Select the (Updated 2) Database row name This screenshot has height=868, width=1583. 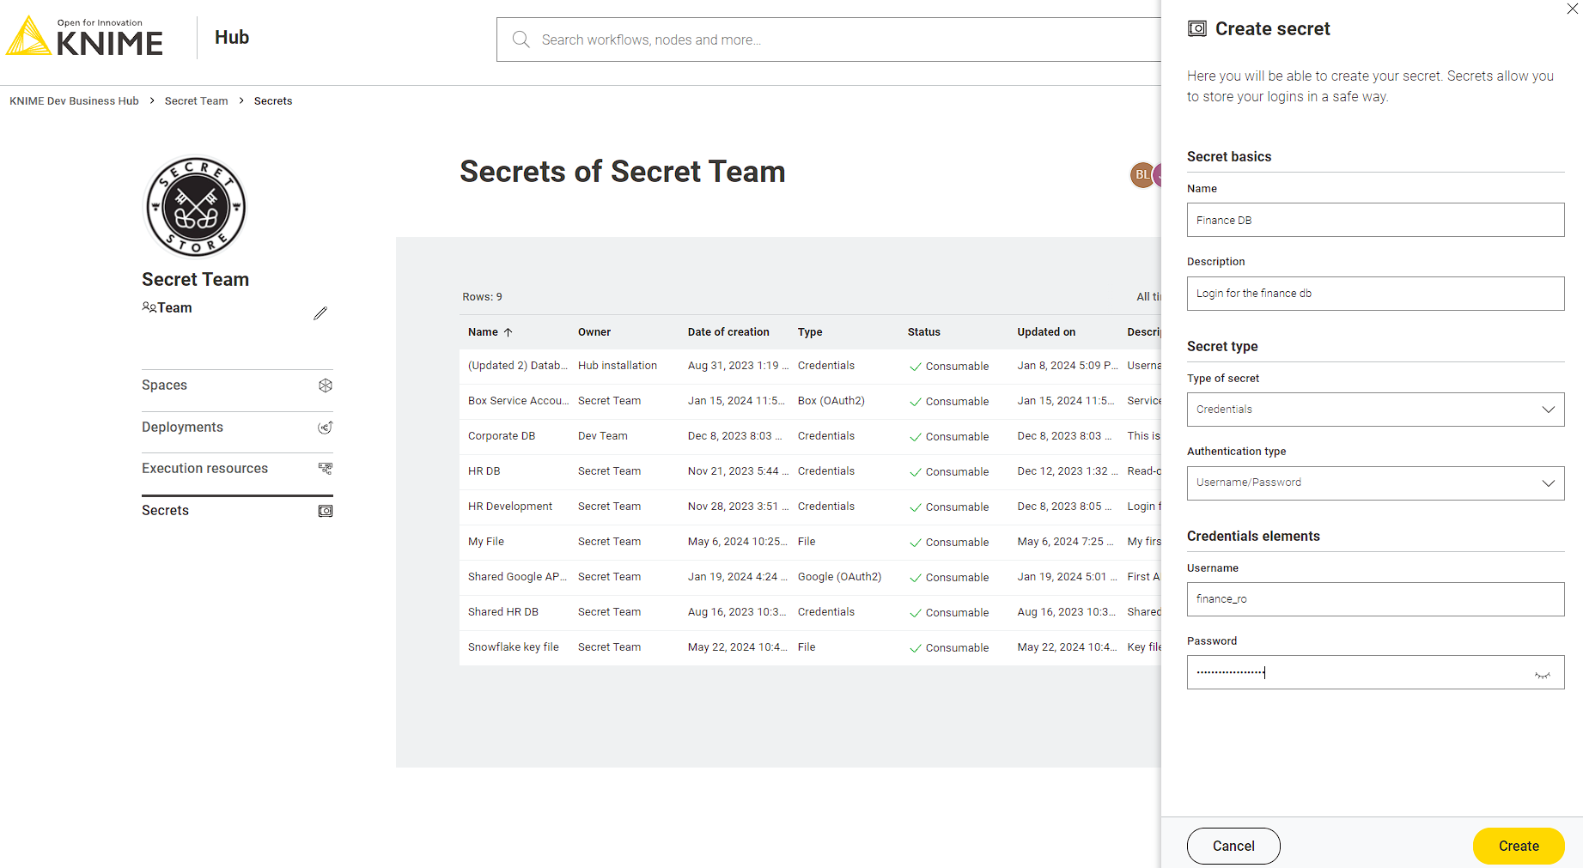coord(518,366)
